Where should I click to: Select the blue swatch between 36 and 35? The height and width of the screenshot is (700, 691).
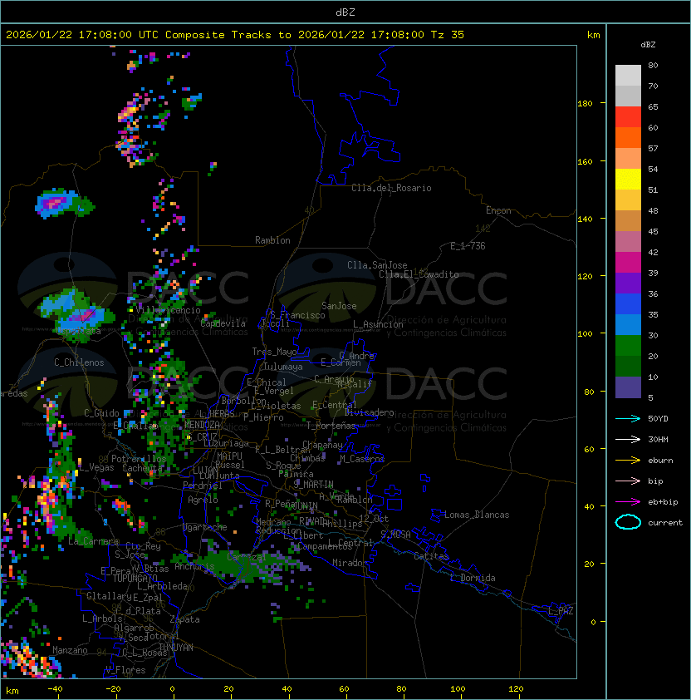[x=628, y=304]
